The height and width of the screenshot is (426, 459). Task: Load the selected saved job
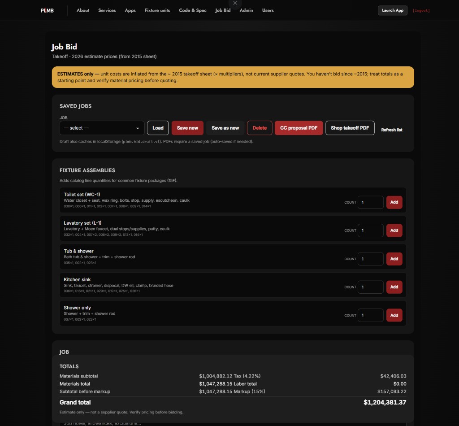[x=158, y=128]
